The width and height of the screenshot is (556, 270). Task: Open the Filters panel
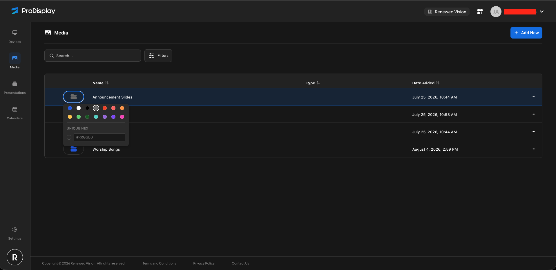pyautogui.click(x=158, y=56)
